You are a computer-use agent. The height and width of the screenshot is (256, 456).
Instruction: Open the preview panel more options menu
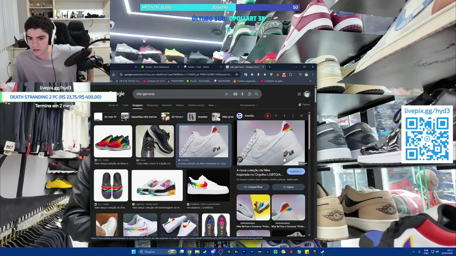point(293,116)
